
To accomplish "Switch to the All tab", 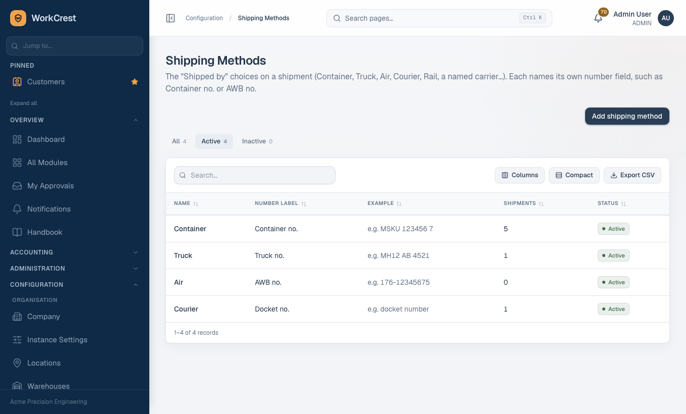I will (179, 141).
